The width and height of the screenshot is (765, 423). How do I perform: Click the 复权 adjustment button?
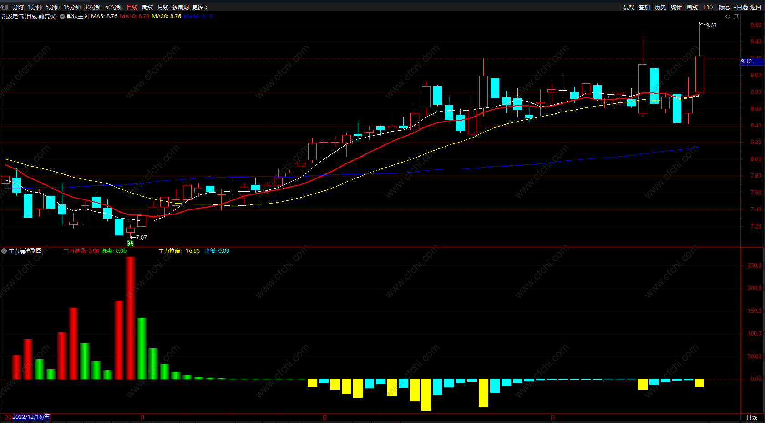tap(629, 7)
